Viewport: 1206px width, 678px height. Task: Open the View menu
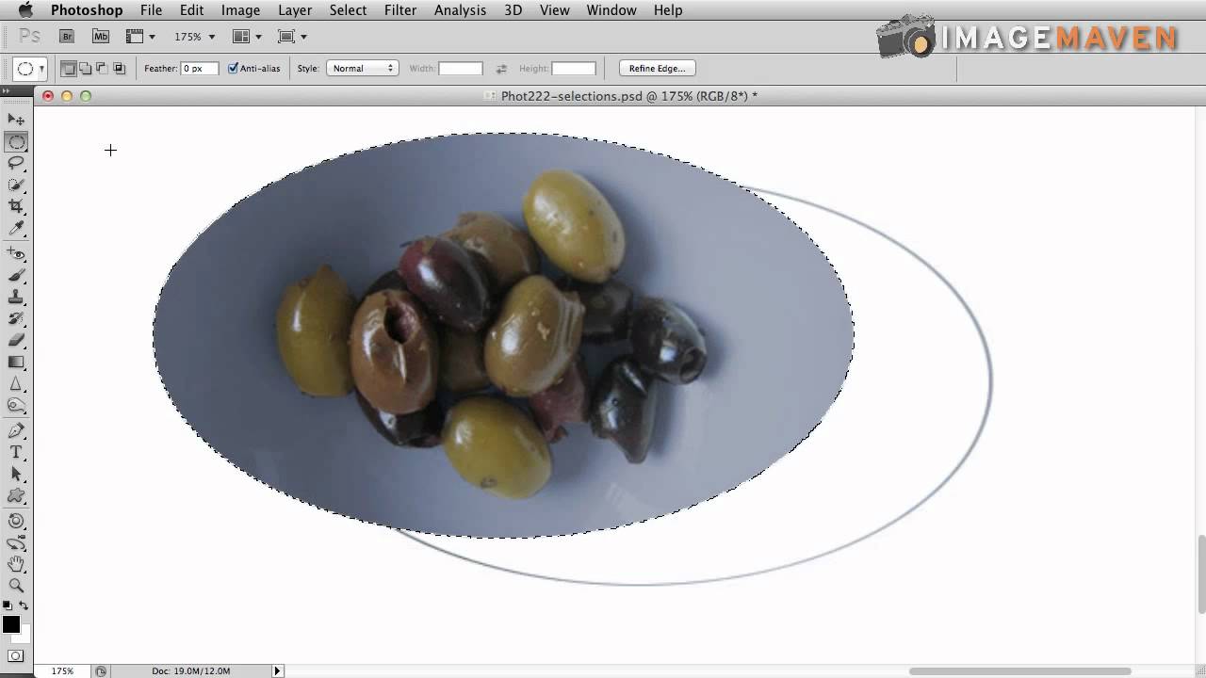(x=554, y=10)
